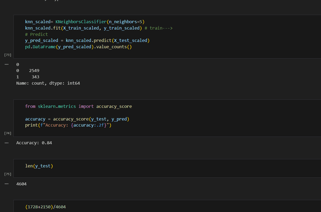This screenshot has width=321, height=212.
Task: Click the accuracy_score assignment line
Action: point(77,119)
